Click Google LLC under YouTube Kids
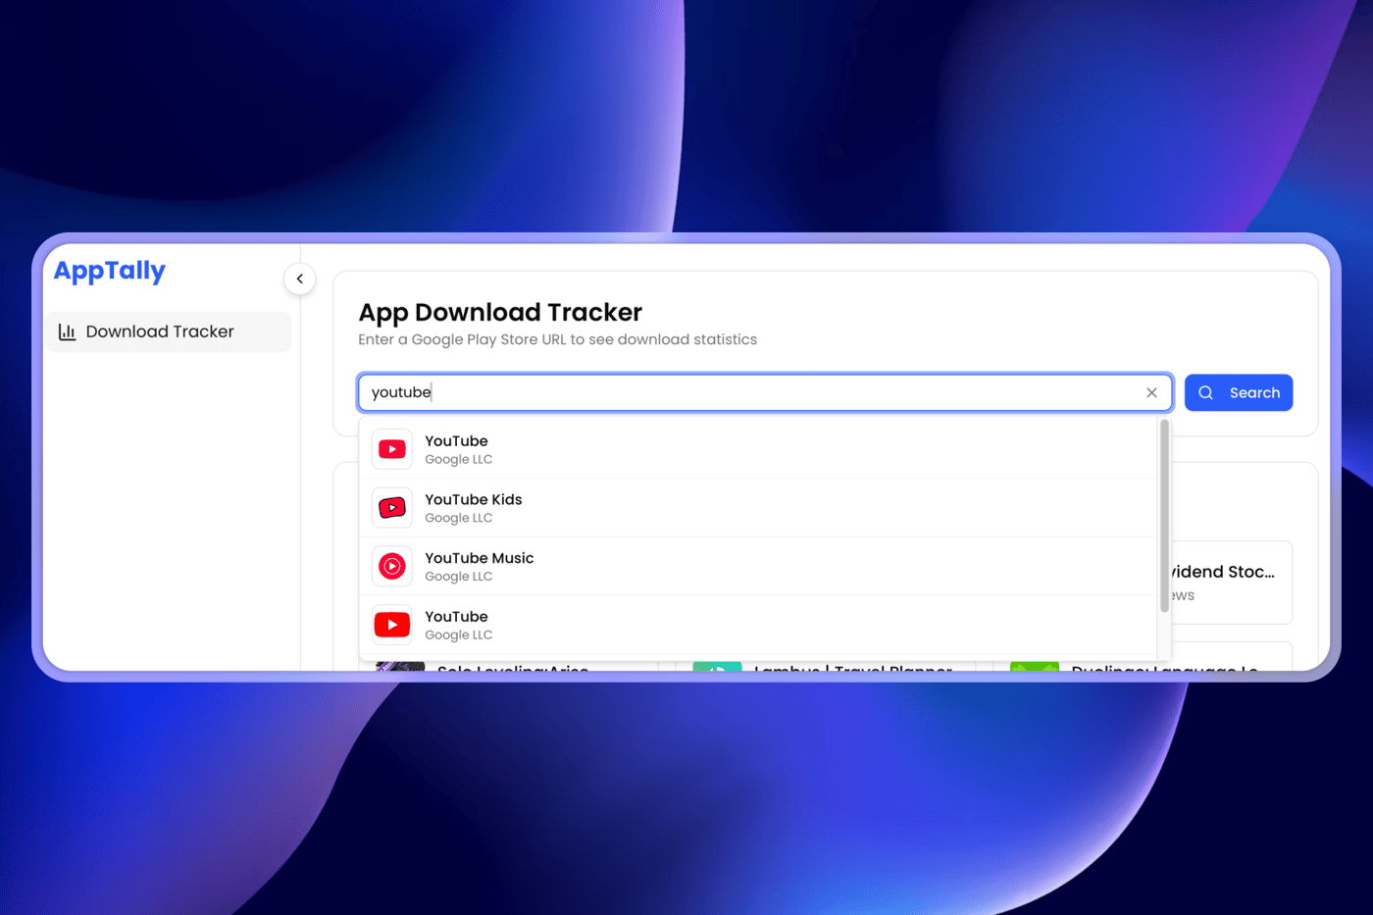 click(458, 518)
